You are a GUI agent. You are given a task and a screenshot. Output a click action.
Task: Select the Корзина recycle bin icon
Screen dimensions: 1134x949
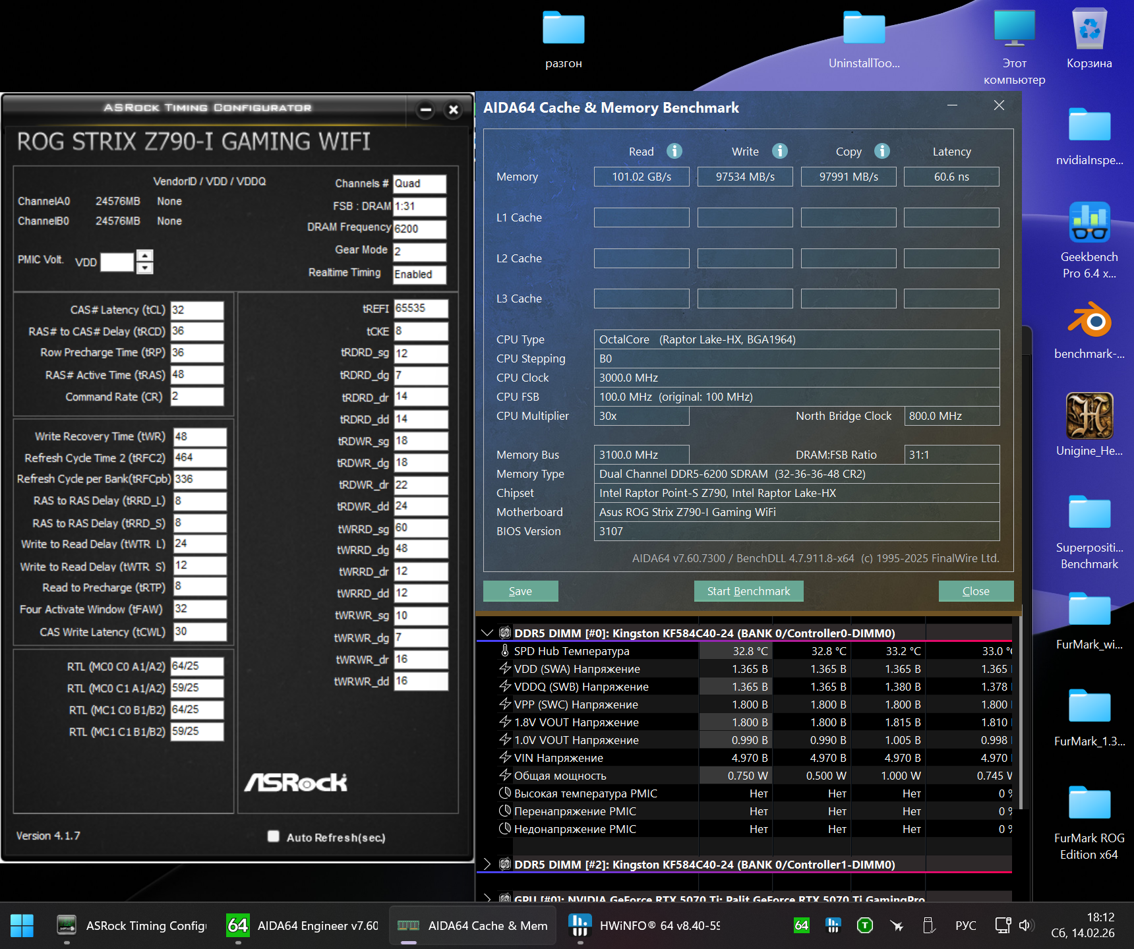(1089, 40)
